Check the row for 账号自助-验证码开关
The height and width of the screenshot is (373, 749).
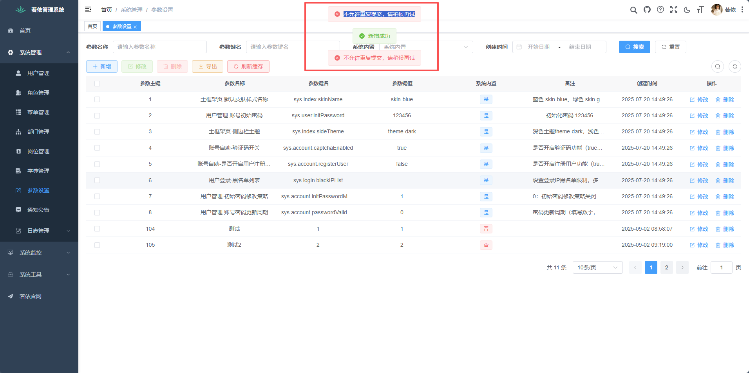click(97, 148)
